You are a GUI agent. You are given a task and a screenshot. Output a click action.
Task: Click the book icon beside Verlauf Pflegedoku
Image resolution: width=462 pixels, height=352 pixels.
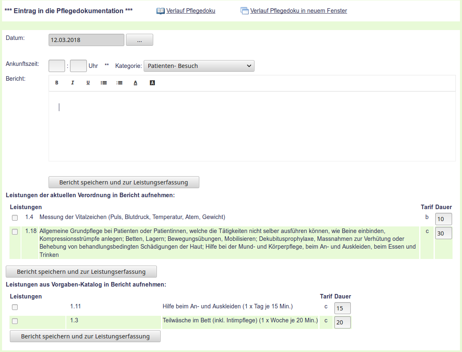coord(161,11)
